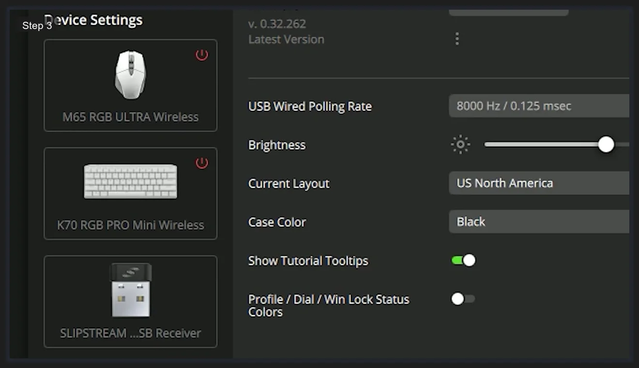Click the Latest Version text
The image size is (639, 368).
pyautogui.click(x=286, y=39)
